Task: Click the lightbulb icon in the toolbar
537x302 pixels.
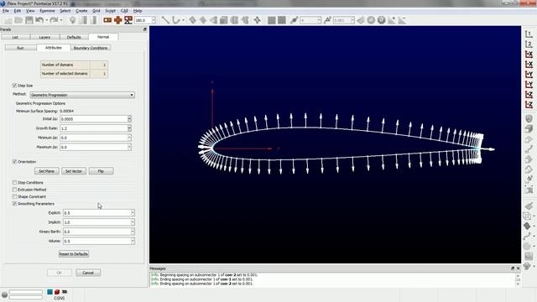Action: tap(72, 20)
